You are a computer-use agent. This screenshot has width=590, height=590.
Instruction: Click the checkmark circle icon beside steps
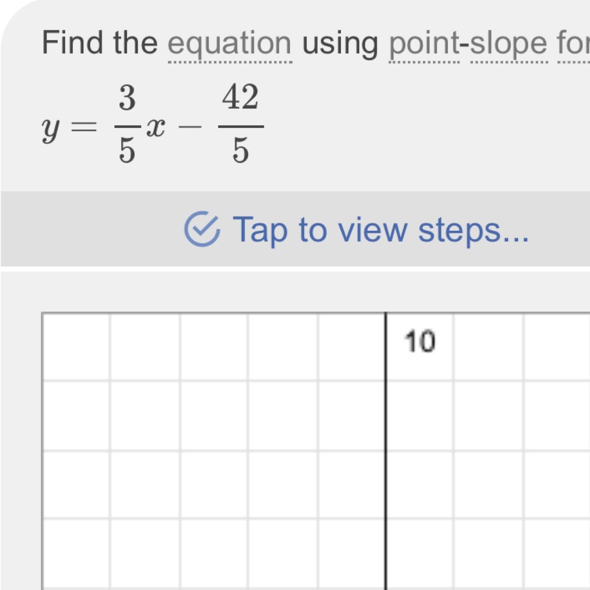[202, 229]
